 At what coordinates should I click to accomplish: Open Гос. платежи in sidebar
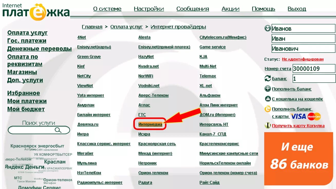(x=27, y=41)
